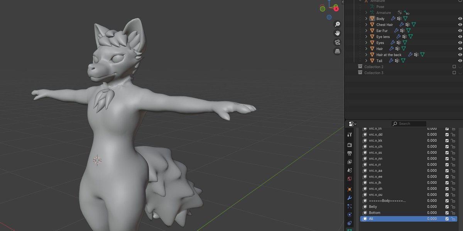Select the Hair at the back object

pos(389,55)
